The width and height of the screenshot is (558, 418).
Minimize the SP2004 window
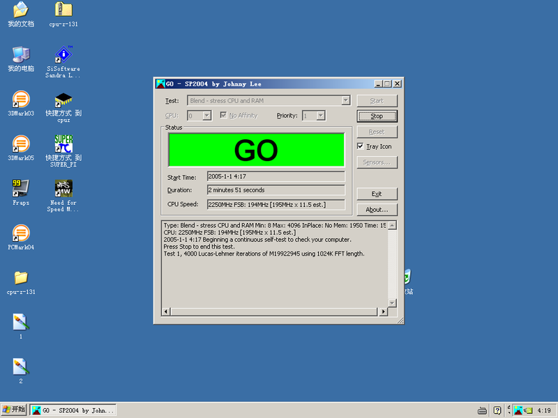click(x=378, y=84)
